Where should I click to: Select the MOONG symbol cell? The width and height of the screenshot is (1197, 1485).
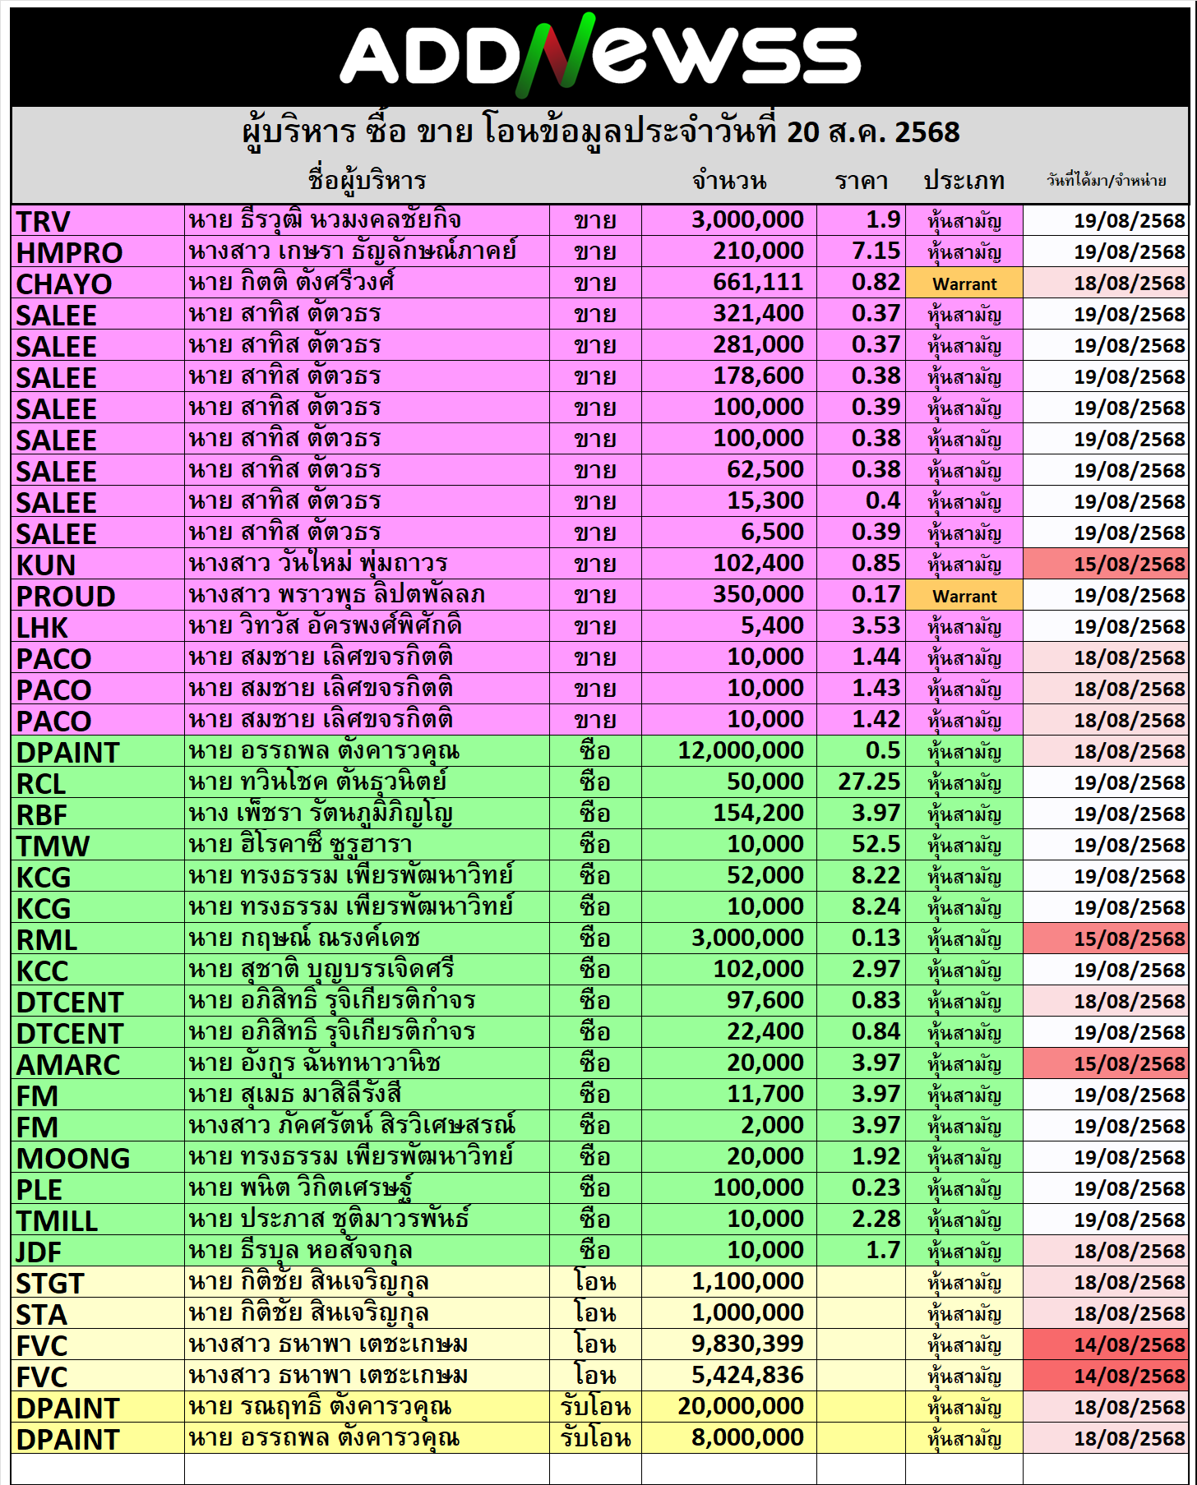tap(99, 1158)
